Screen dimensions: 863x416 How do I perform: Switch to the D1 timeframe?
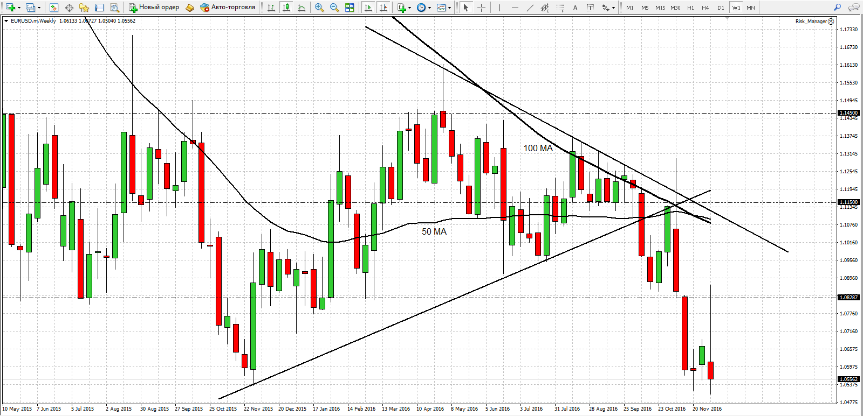[721, 8]
